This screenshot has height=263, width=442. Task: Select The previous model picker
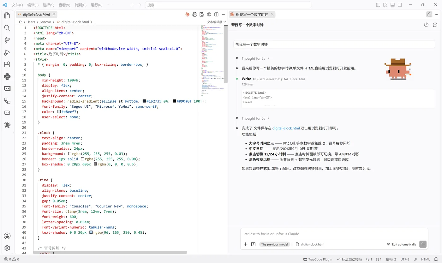pos(274,244)
